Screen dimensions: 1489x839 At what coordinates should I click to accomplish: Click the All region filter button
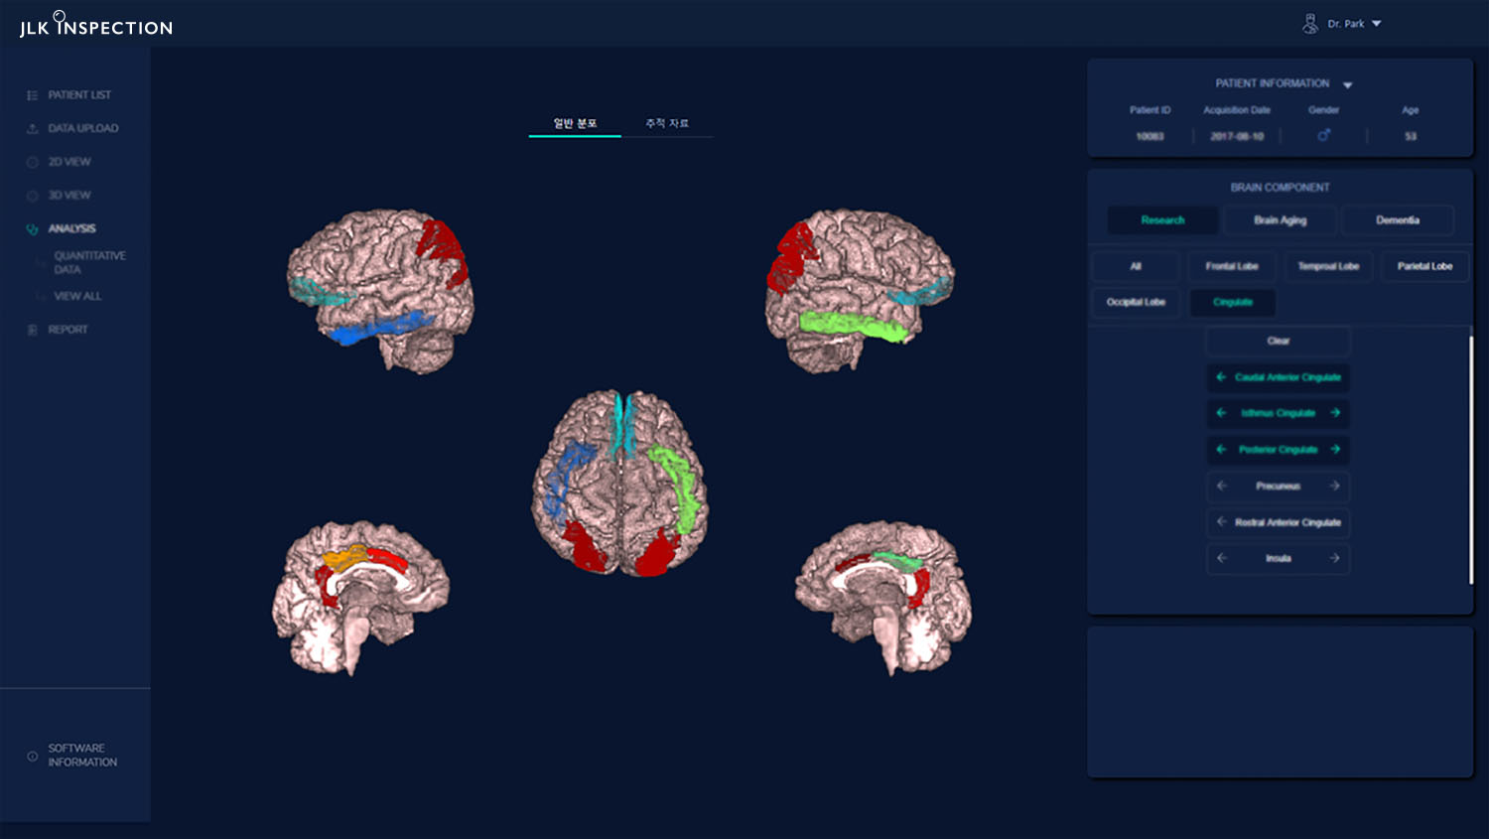[1136, 266]
